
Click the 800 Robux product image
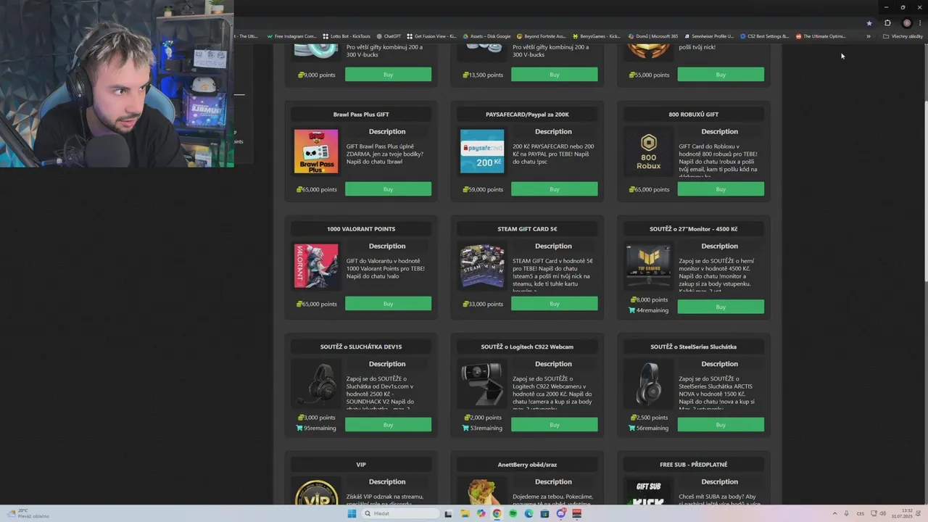coord(648,152)
